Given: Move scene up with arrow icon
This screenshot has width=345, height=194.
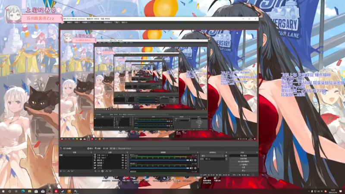Looking at the screenshot, I should click(69, 171).
